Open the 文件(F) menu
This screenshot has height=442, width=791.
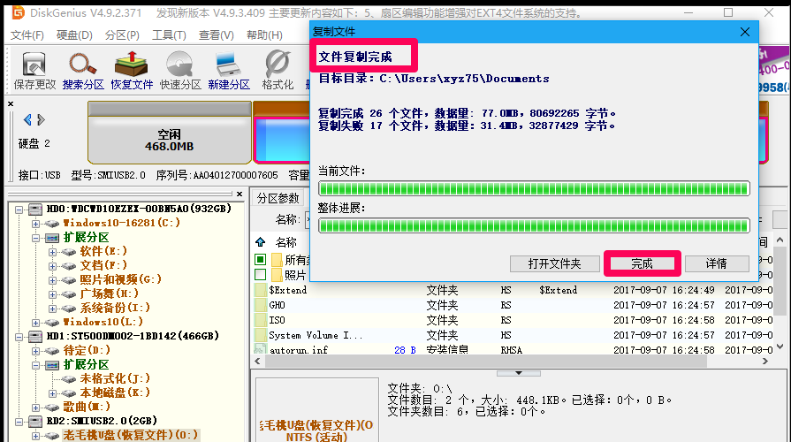tap(27, 34)
